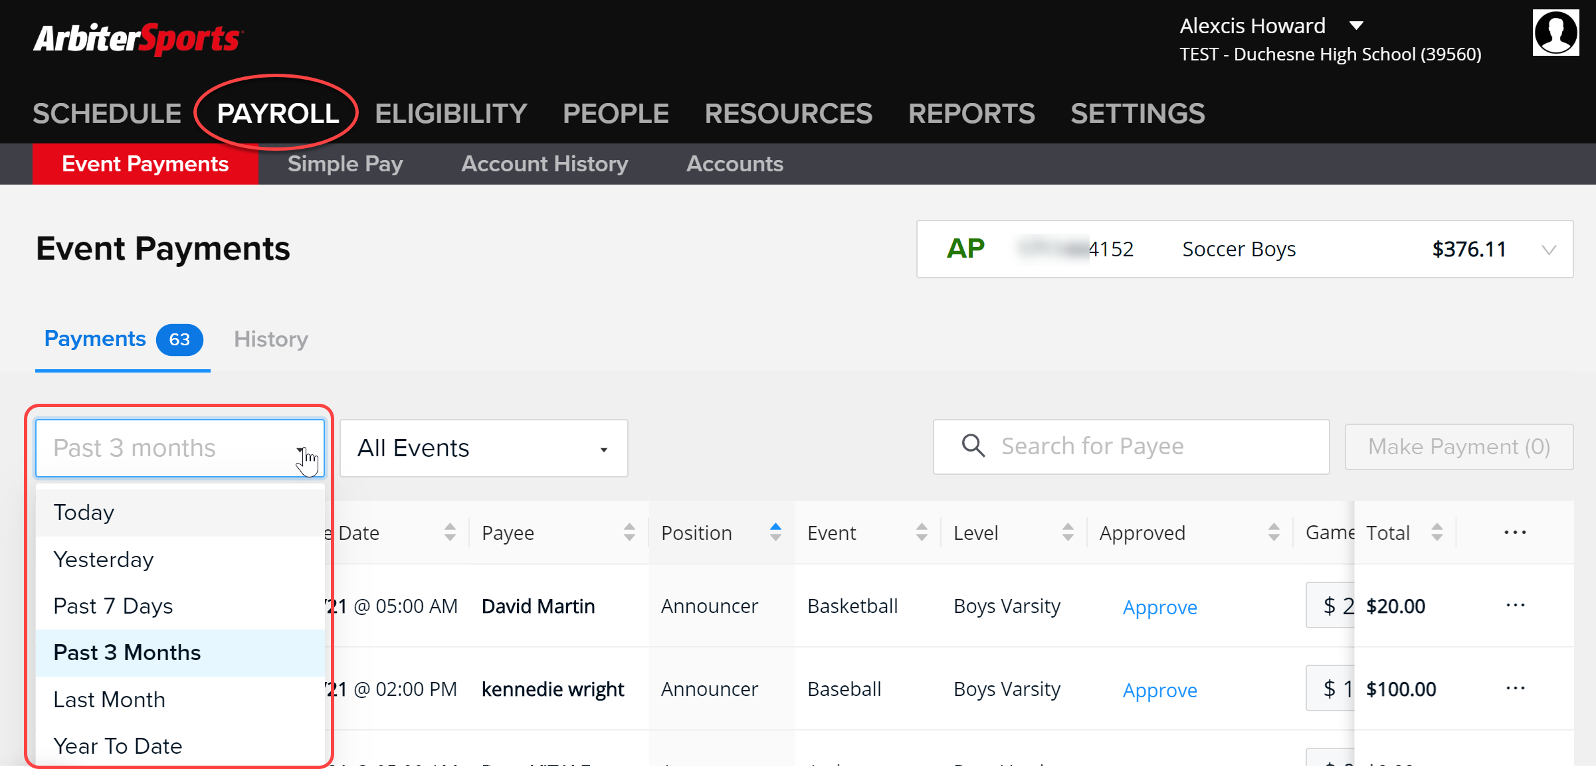
Task: Sort by the Payee column arrows
Action: pyautogui.click(x=629, y=533)
